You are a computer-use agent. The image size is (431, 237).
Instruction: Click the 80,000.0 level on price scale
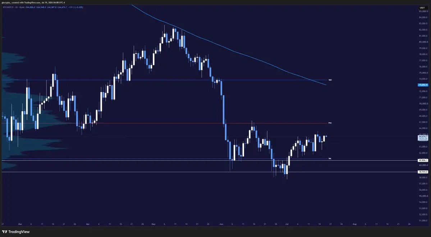pyautogui.click(x=423, y=42)
